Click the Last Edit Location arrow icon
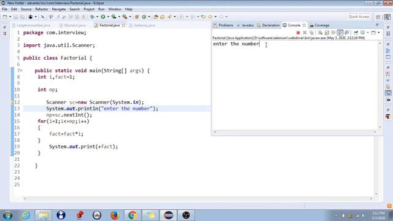The height and width of the screenshot is (221, 393). (x=203, y=17)
